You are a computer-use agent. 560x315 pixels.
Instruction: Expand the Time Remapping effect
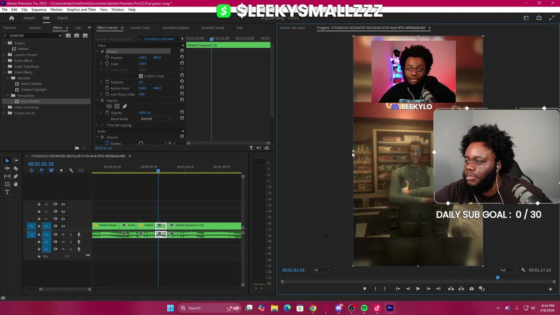(98, 125)
